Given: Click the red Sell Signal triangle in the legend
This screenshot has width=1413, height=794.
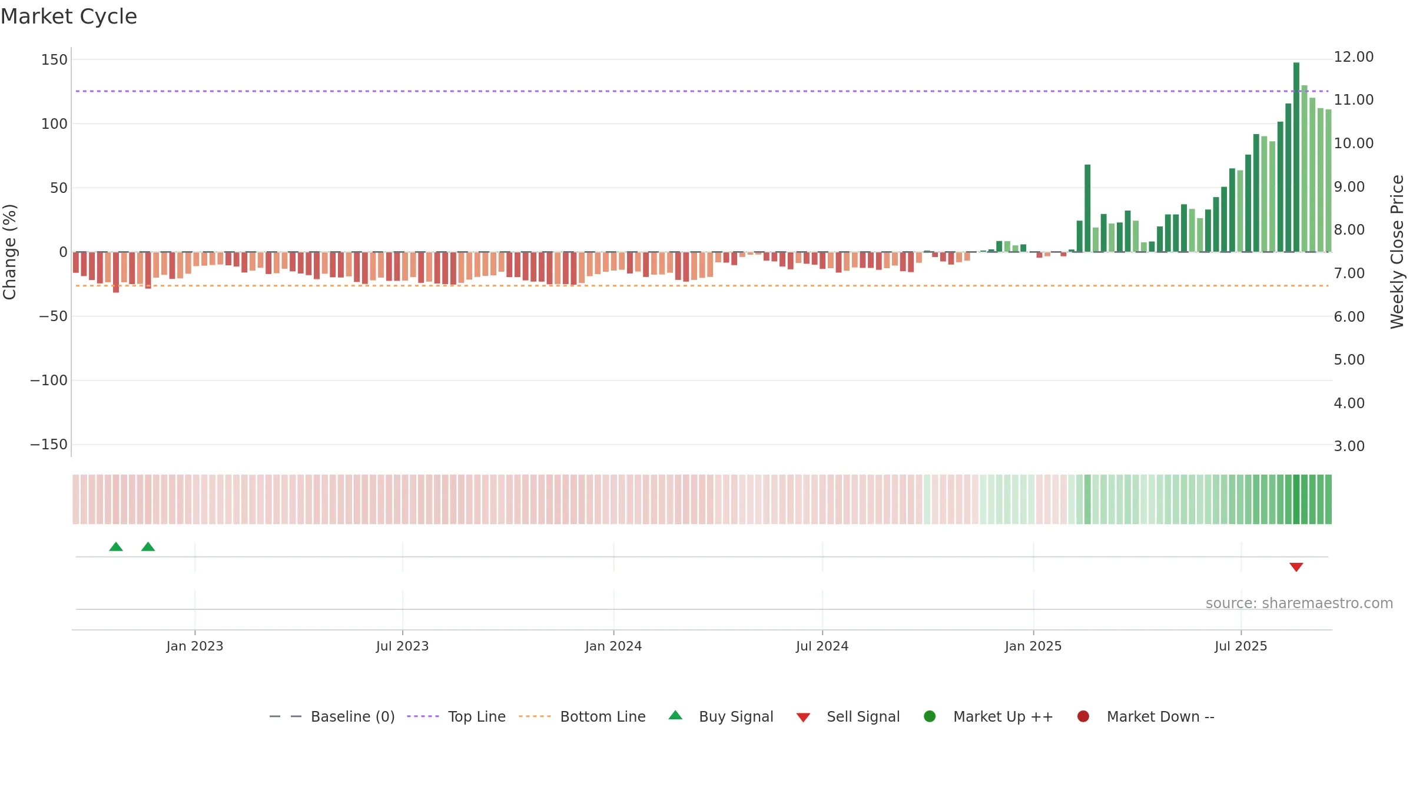Looking at the screenshot, I should (803, 718).
